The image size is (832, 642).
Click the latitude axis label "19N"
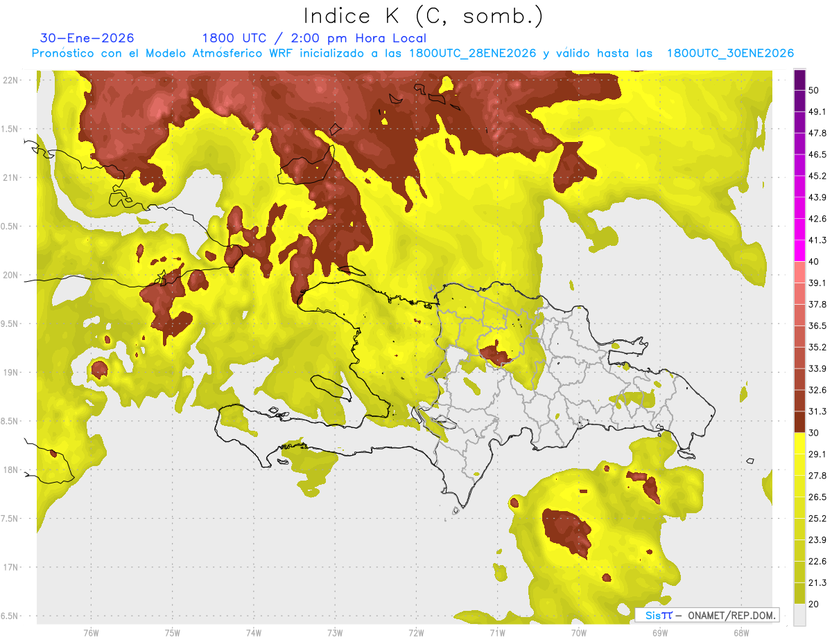pyautogui.click(x=12, y=373)
